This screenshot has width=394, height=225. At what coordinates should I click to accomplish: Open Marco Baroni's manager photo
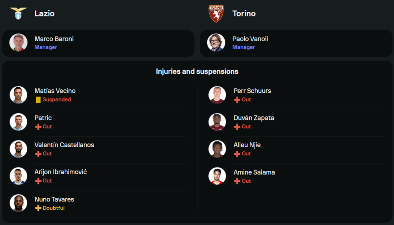19,42
